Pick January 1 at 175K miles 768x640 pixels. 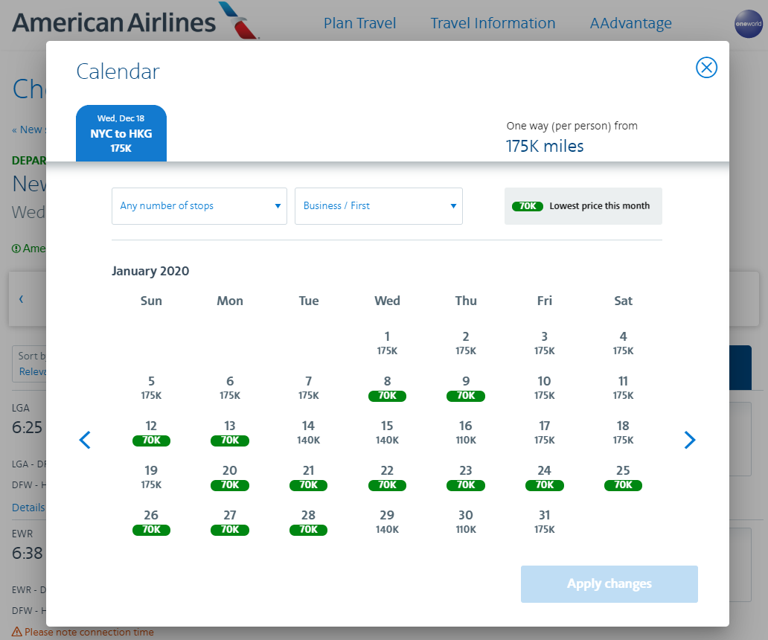coord(387,343)
